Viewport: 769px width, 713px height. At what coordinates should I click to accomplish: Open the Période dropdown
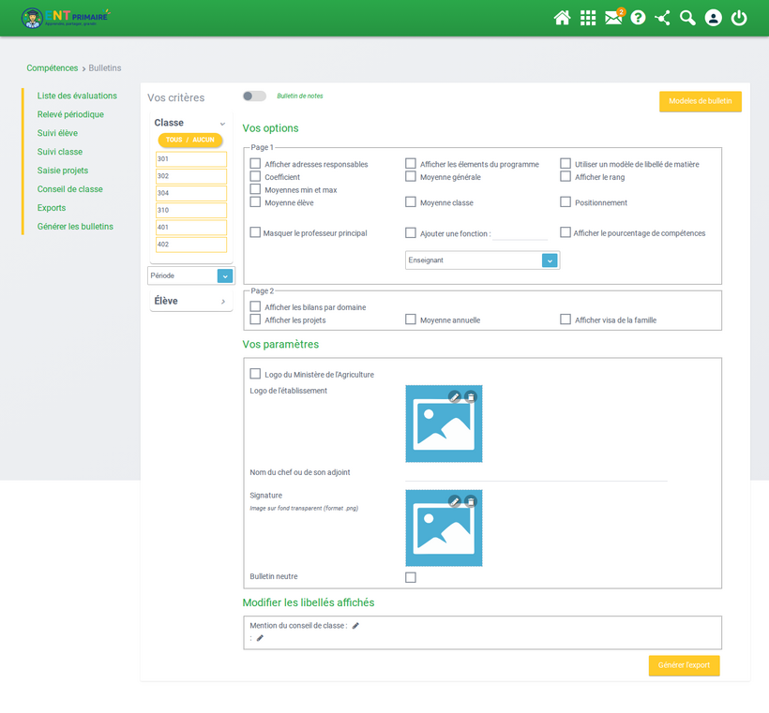coord(191,275)
